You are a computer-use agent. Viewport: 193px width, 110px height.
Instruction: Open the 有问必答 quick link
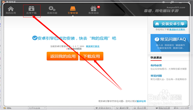pos(156,65)
